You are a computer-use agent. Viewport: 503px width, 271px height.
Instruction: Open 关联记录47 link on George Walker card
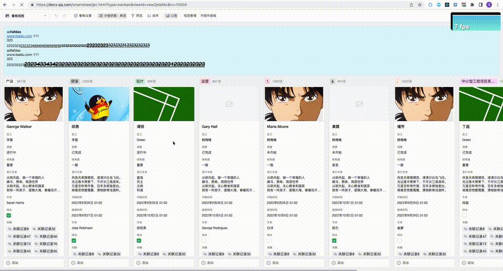pos(19,236)
